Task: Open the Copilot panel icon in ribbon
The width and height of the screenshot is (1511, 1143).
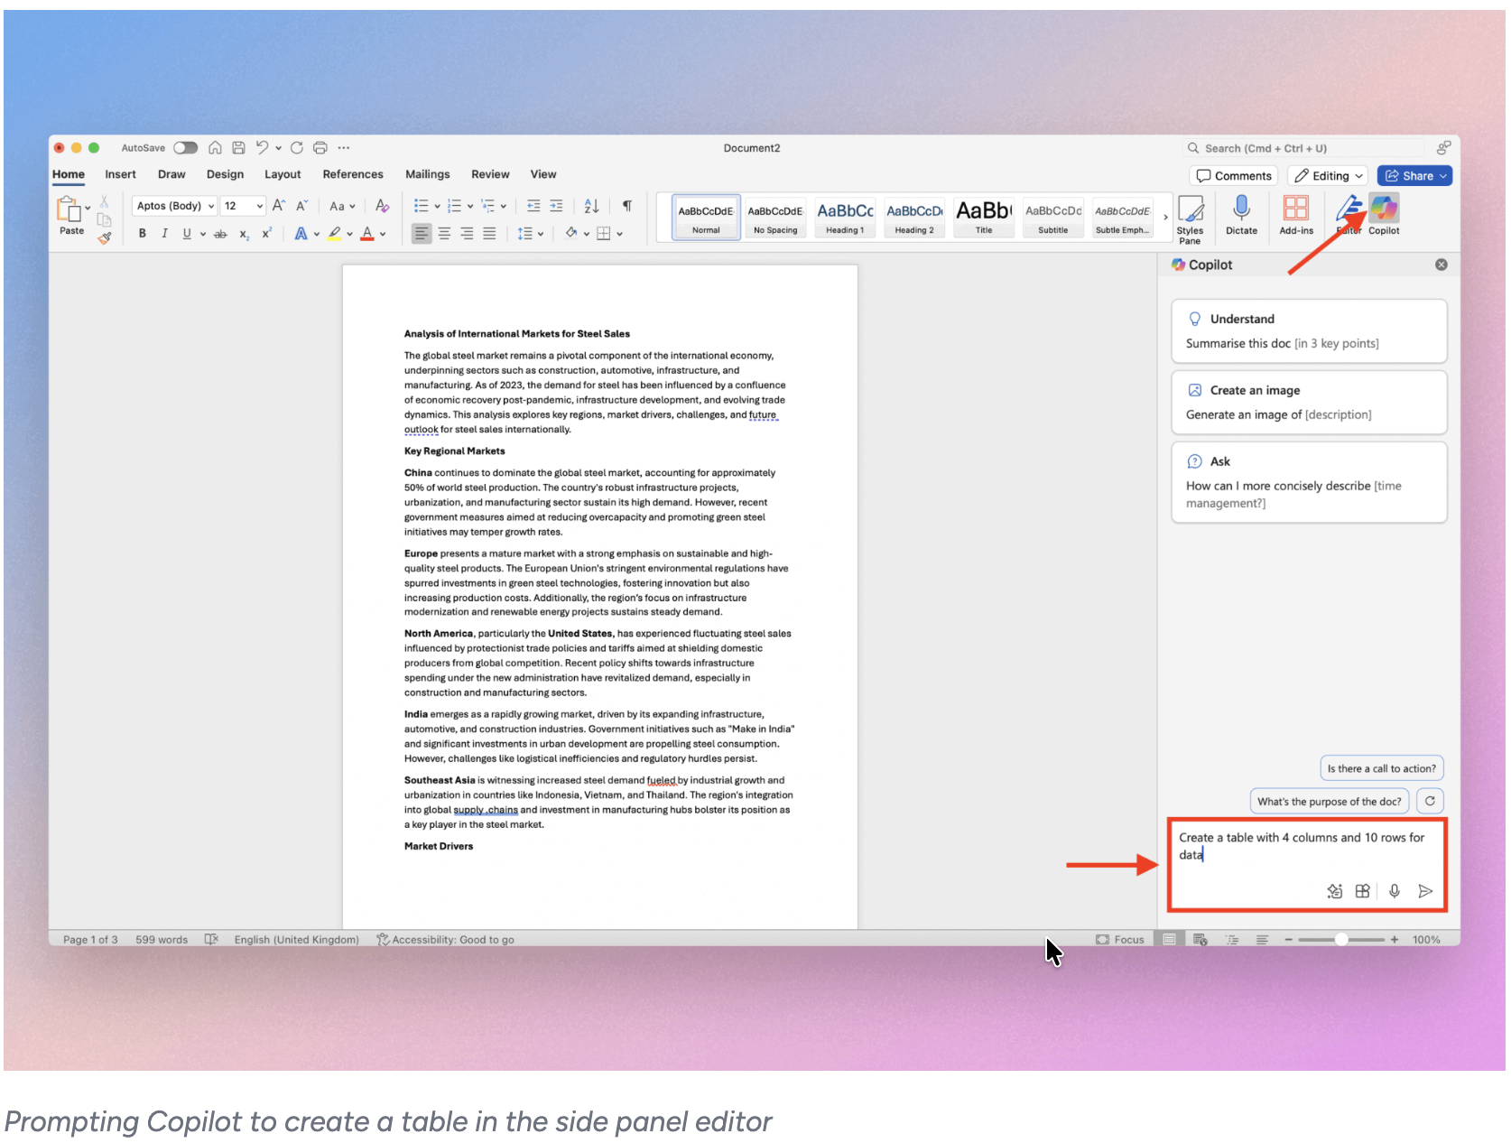Action: 1384,215
